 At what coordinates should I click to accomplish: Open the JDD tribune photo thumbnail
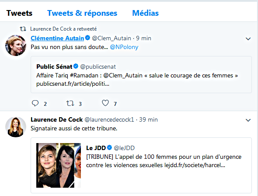(x=59, y=165)
